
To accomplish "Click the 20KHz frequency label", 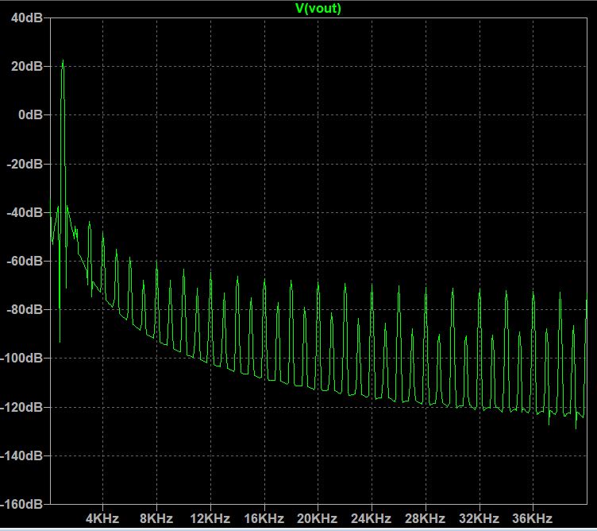I will (318, 518).
